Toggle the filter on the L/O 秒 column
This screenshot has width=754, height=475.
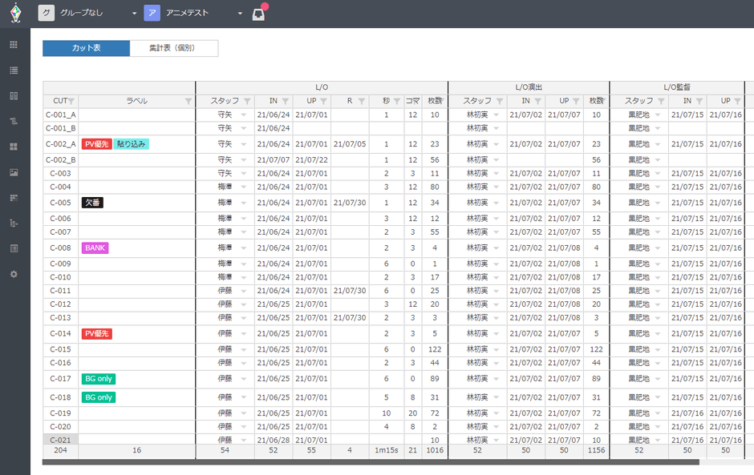[396, 101]
